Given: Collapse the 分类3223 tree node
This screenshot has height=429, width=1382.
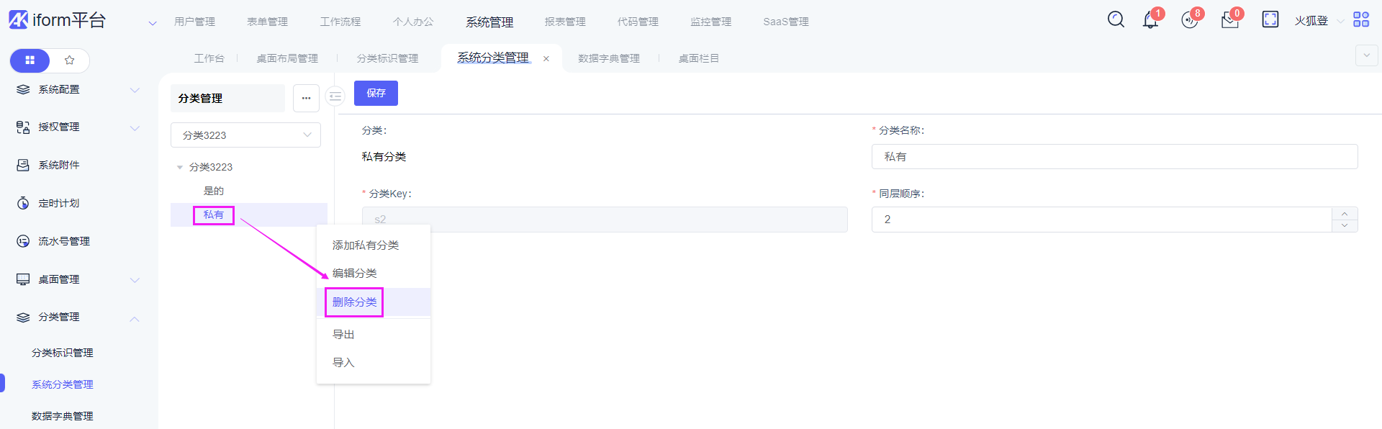Looking at the screenshot, I should (180, 168).
